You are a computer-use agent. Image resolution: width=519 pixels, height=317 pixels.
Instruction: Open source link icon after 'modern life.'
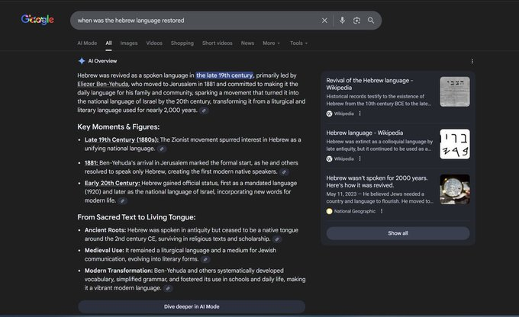122,200
